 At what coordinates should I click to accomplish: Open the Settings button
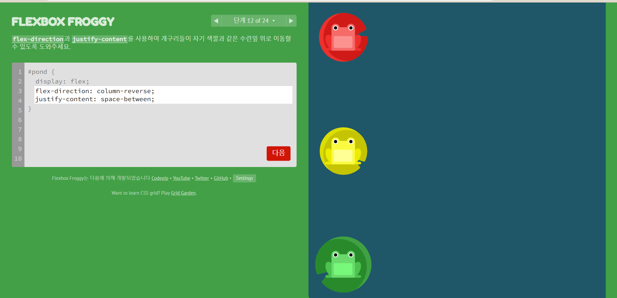[x=244, y=178]
